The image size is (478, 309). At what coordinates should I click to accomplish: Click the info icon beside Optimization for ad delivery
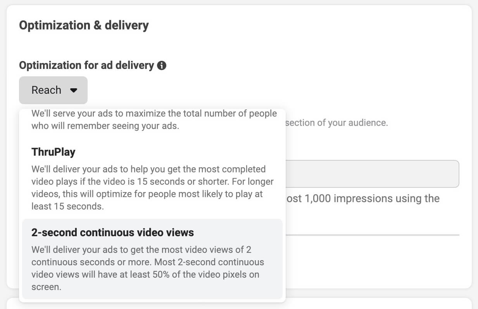point(162,65)
